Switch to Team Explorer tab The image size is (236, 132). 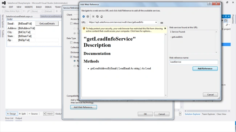coord(208,114)
